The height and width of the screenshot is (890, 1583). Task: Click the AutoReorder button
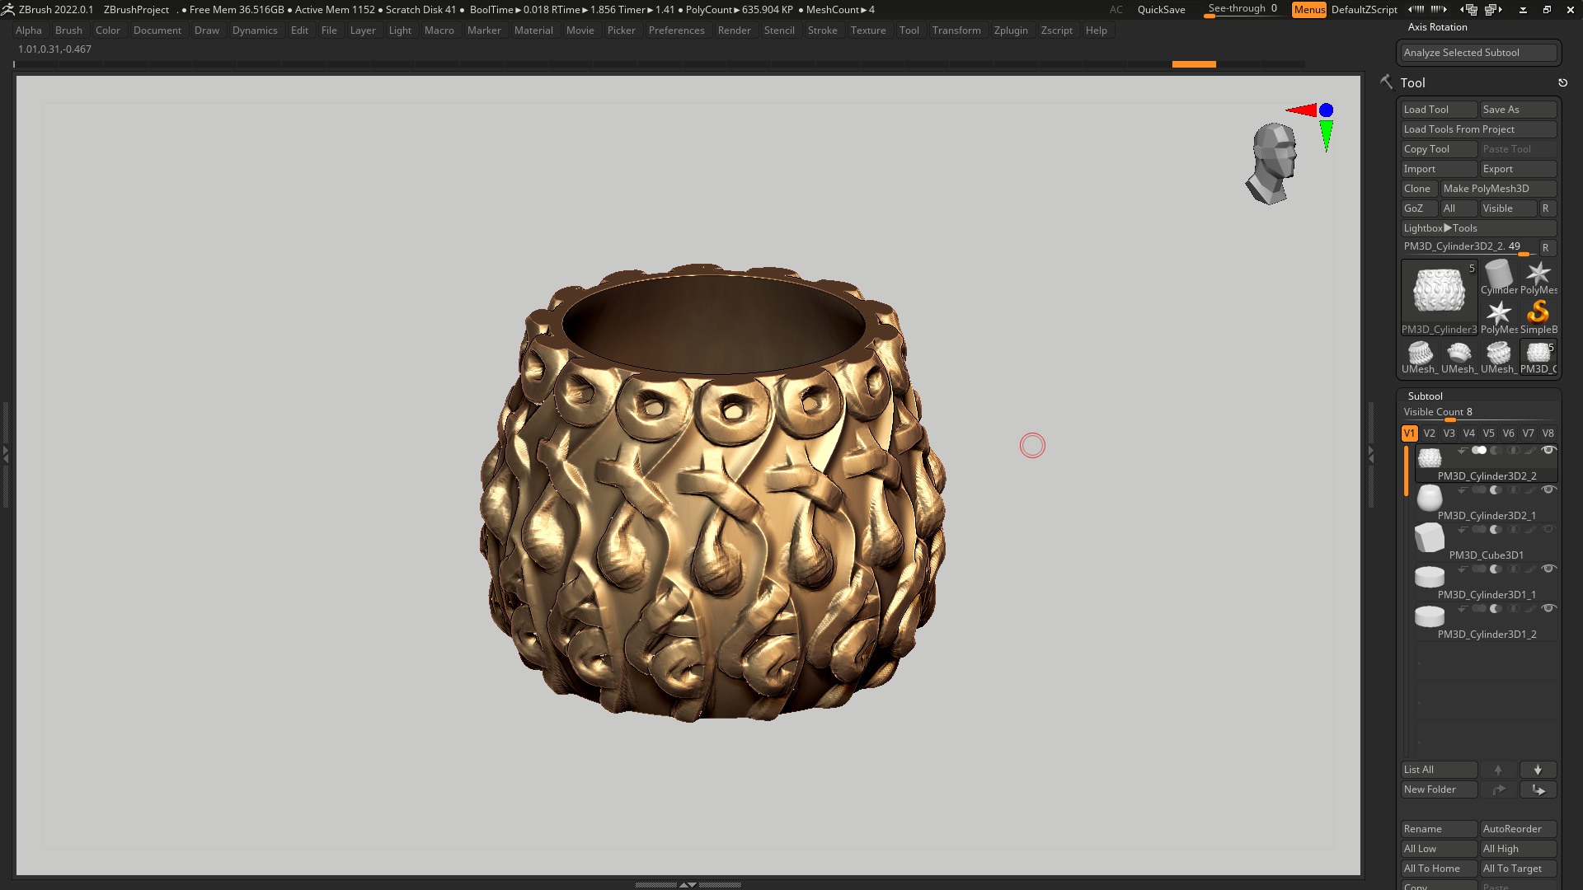tap(1518, 829)
